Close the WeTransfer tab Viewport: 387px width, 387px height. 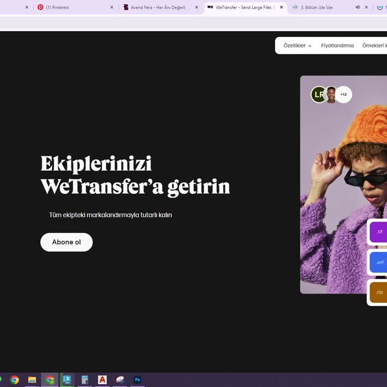point(281,8)
